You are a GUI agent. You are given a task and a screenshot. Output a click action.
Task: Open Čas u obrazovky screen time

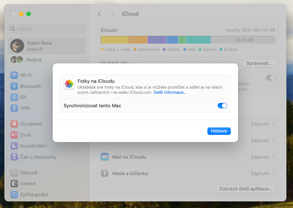[x=38, y=157]
